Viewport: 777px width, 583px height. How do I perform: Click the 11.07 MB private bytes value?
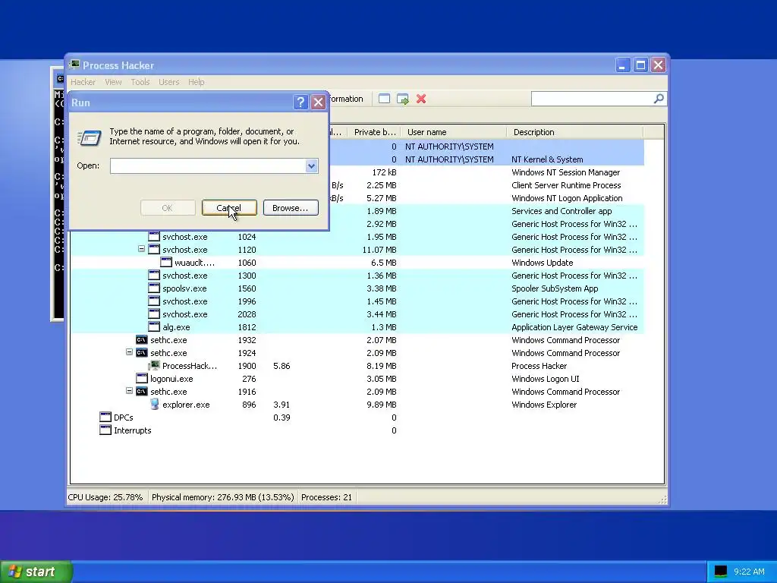(379, 250)
